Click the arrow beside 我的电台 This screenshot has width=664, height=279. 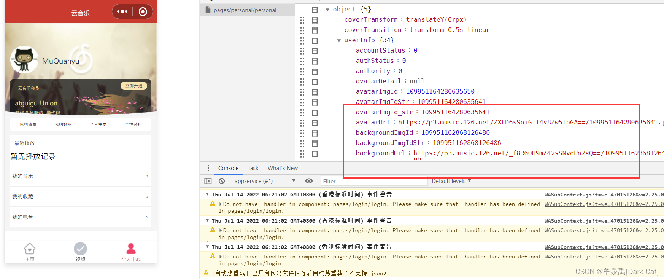147,217
